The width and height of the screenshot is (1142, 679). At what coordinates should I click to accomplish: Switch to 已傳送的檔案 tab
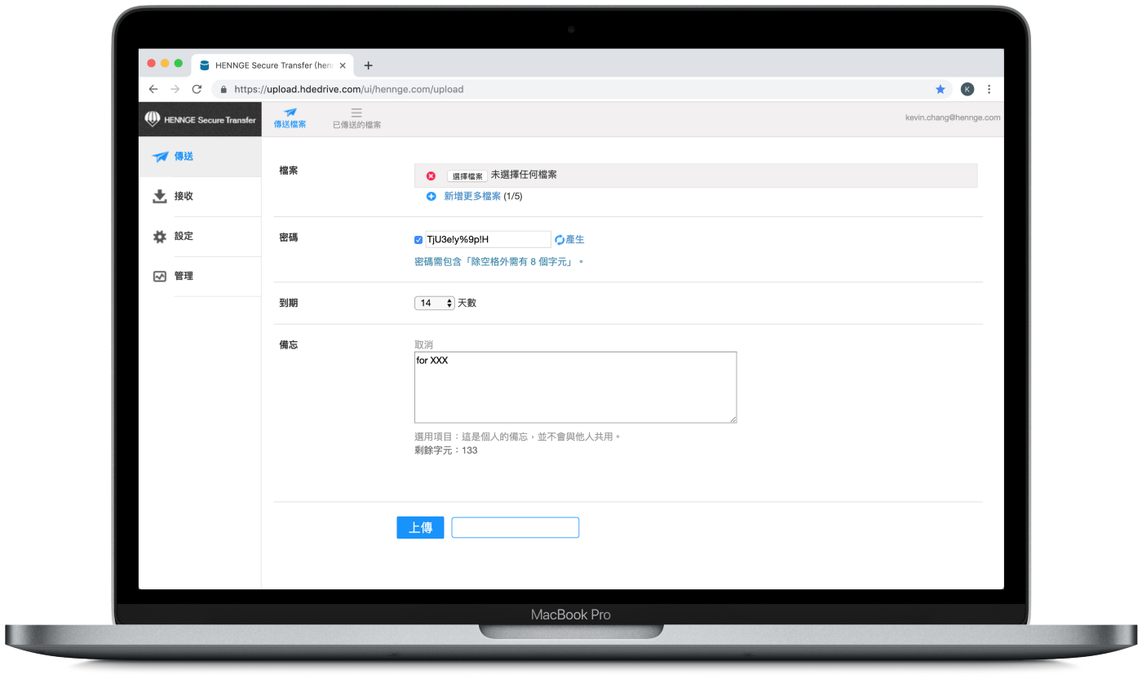356,118
